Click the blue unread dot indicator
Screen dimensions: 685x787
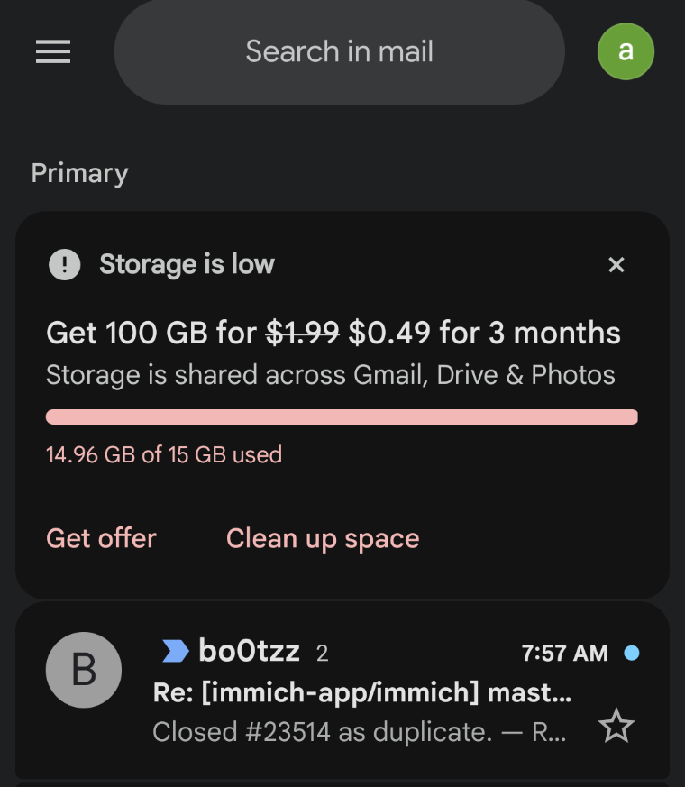coord(632,653)
